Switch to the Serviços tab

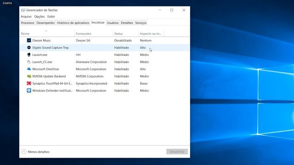click(141, 23)
